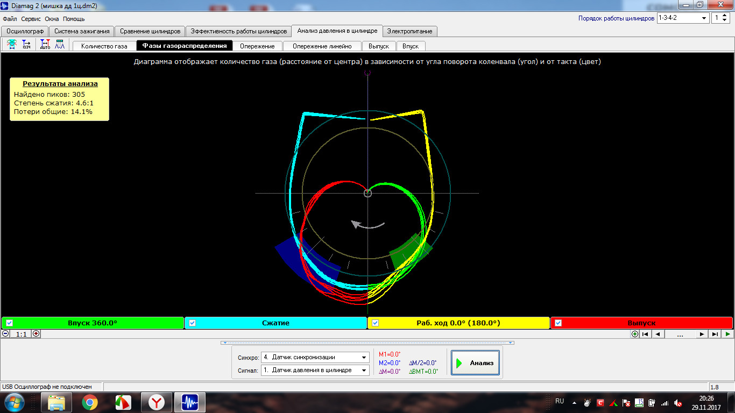Image resolution: width=735 pixels, height=413 pixels.
Task: Click the red C Comodo tray icon
Action: pyautogui.click(x=600, y=402)
